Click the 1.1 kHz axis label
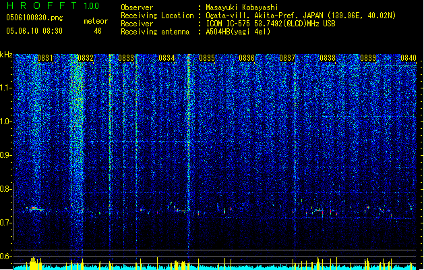Screen dimensions: 424x270 6,88
